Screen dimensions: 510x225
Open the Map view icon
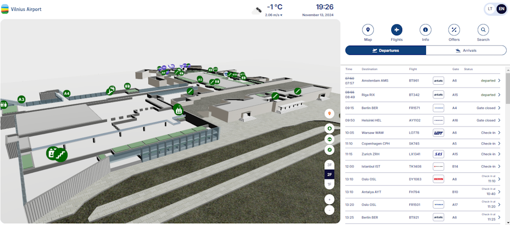point(368,30)
